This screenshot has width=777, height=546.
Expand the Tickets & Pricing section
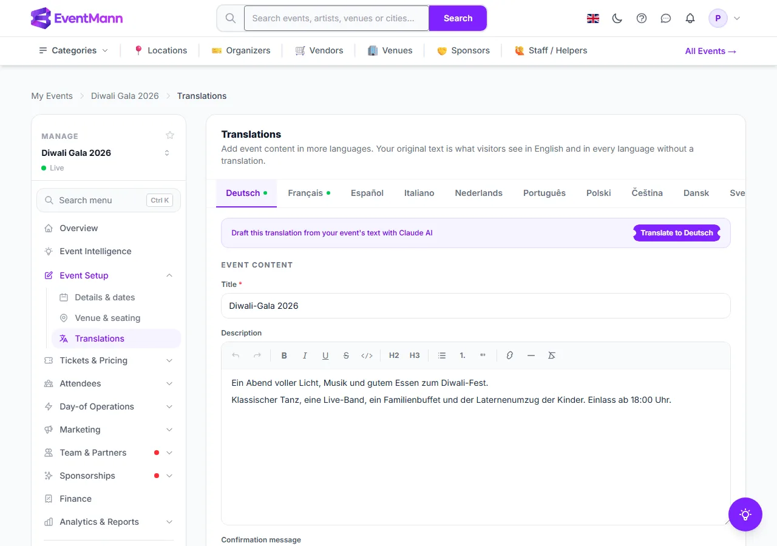[x=109, y=360]
